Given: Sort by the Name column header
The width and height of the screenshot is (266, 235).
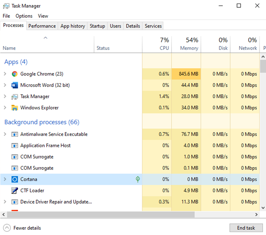Looking at the screenshot, I should [47, 44].
